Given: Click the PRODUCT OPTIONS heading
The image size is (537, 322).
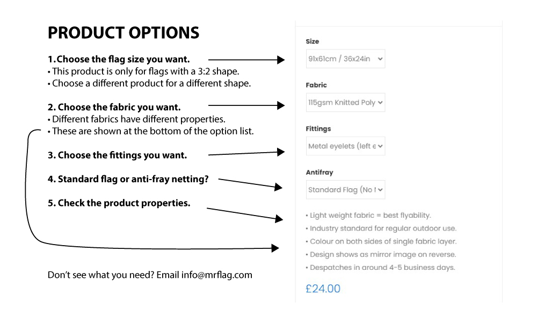Looking at the screenshot, I should click(x=124, y=33).
